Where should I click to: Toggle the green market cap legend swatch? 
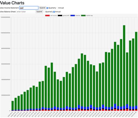coord(83,15)
